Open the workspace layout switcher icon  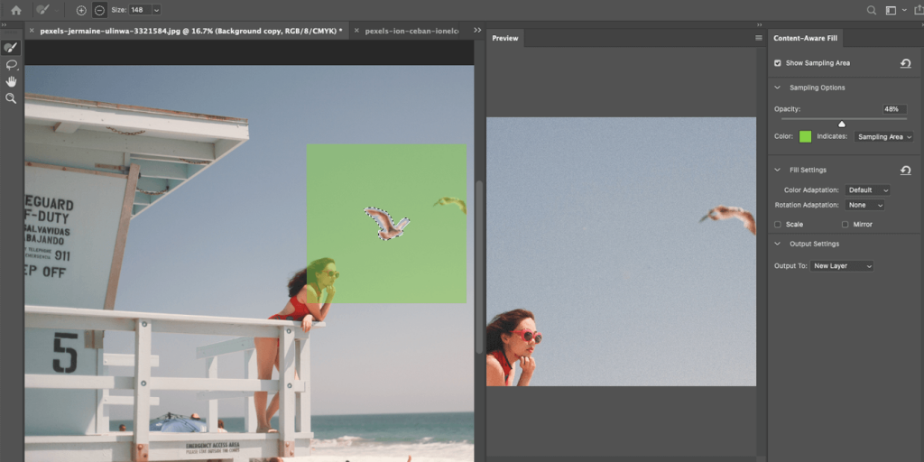click(891, 10)
